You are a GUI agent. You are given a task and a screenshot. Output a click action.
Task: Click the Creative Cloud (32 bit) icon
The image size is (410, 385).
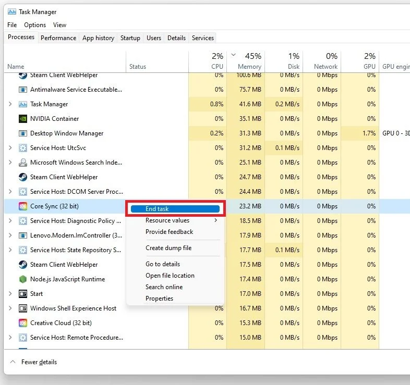pos(23,323)
